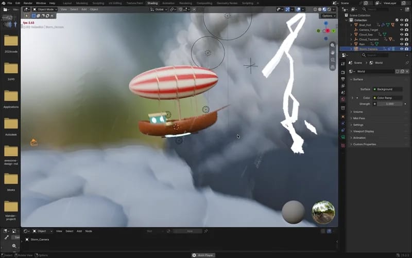The width and height of the screenshot is (412, 258).
Task: Disable Storm_Camera render camera icon
Action: click(406, 49)
